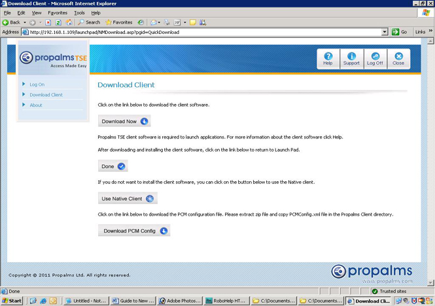
Task: Click the Log Off icon button
Action: tap(375, 59)
